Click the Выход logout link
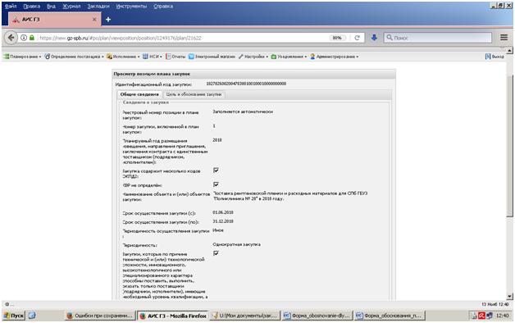Image resolution: width=515 pixels, height=323 pixels. [x=494, y=57]
